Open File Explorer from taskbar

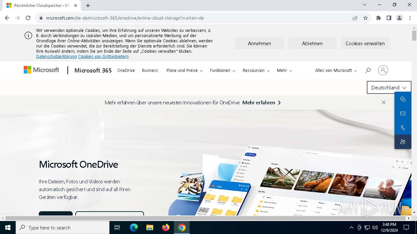tap(150, 227)
